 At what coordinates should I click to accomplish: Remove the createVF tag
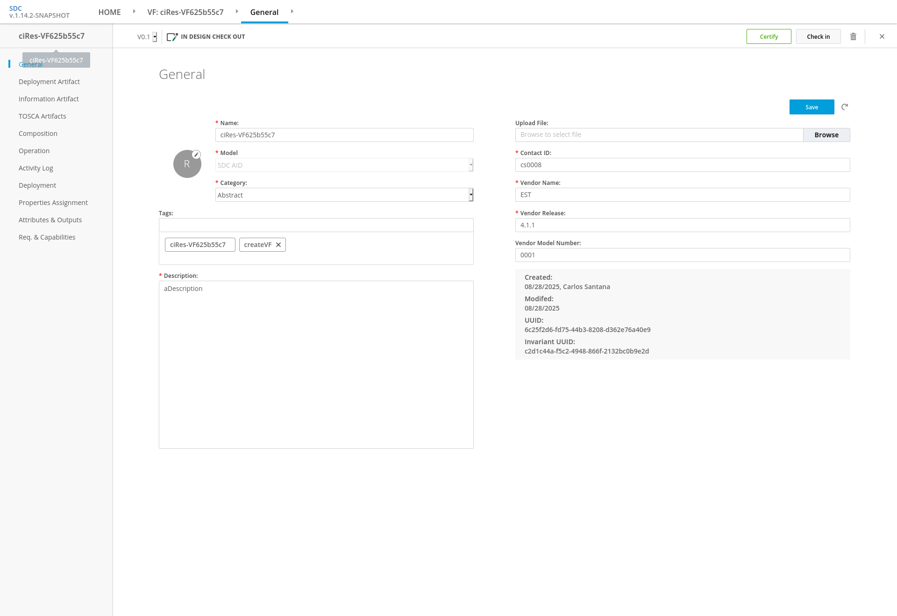278,245
